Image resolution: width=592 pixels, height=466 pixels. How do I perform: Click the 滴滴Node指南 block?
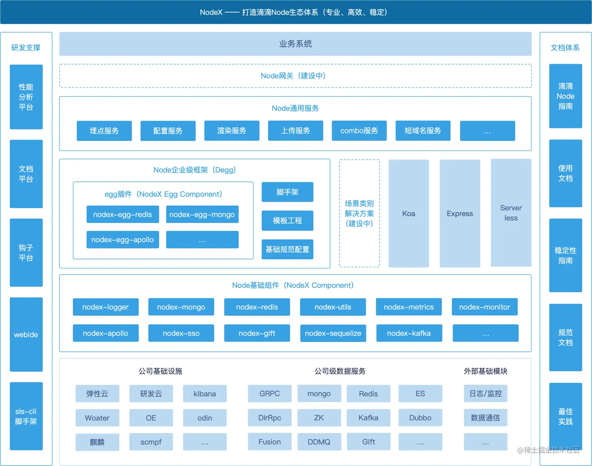click(x=565, y=96)
